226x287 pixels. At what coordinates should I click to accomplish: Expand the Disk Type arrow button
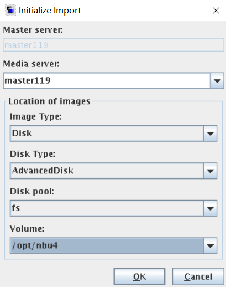(211, 171)
